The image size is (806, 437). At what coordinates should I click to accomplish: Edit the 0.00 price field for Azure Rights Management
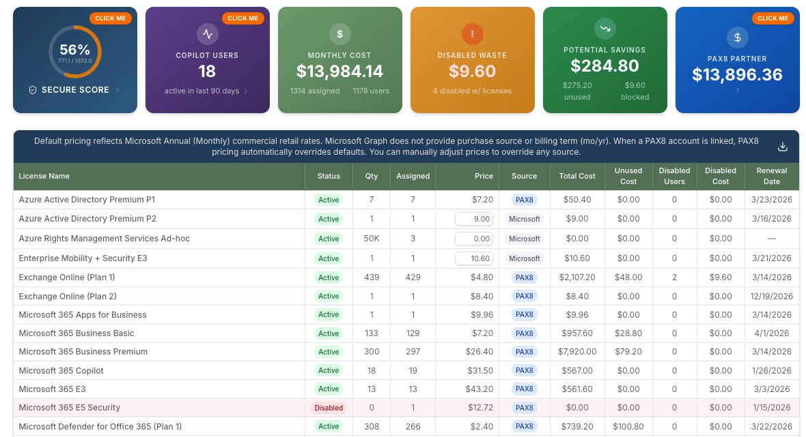pos(474,239)
